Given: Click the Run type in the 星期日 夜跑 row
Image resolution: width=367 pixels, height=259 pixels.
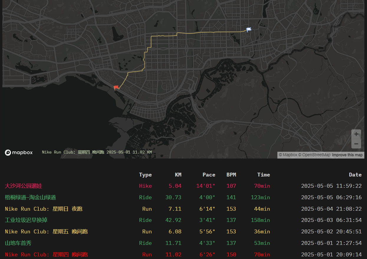Looking at the screenshot, I should click(x=147, y=209).
